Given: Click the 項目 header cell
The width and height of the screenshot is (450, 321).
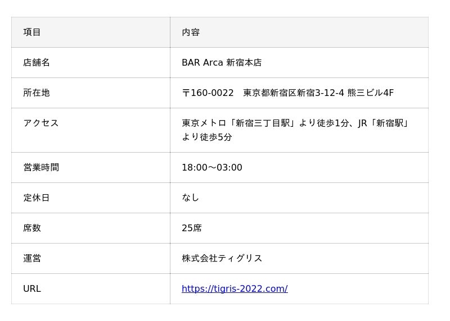Looking at the screenshot, I should pos(91,33).
